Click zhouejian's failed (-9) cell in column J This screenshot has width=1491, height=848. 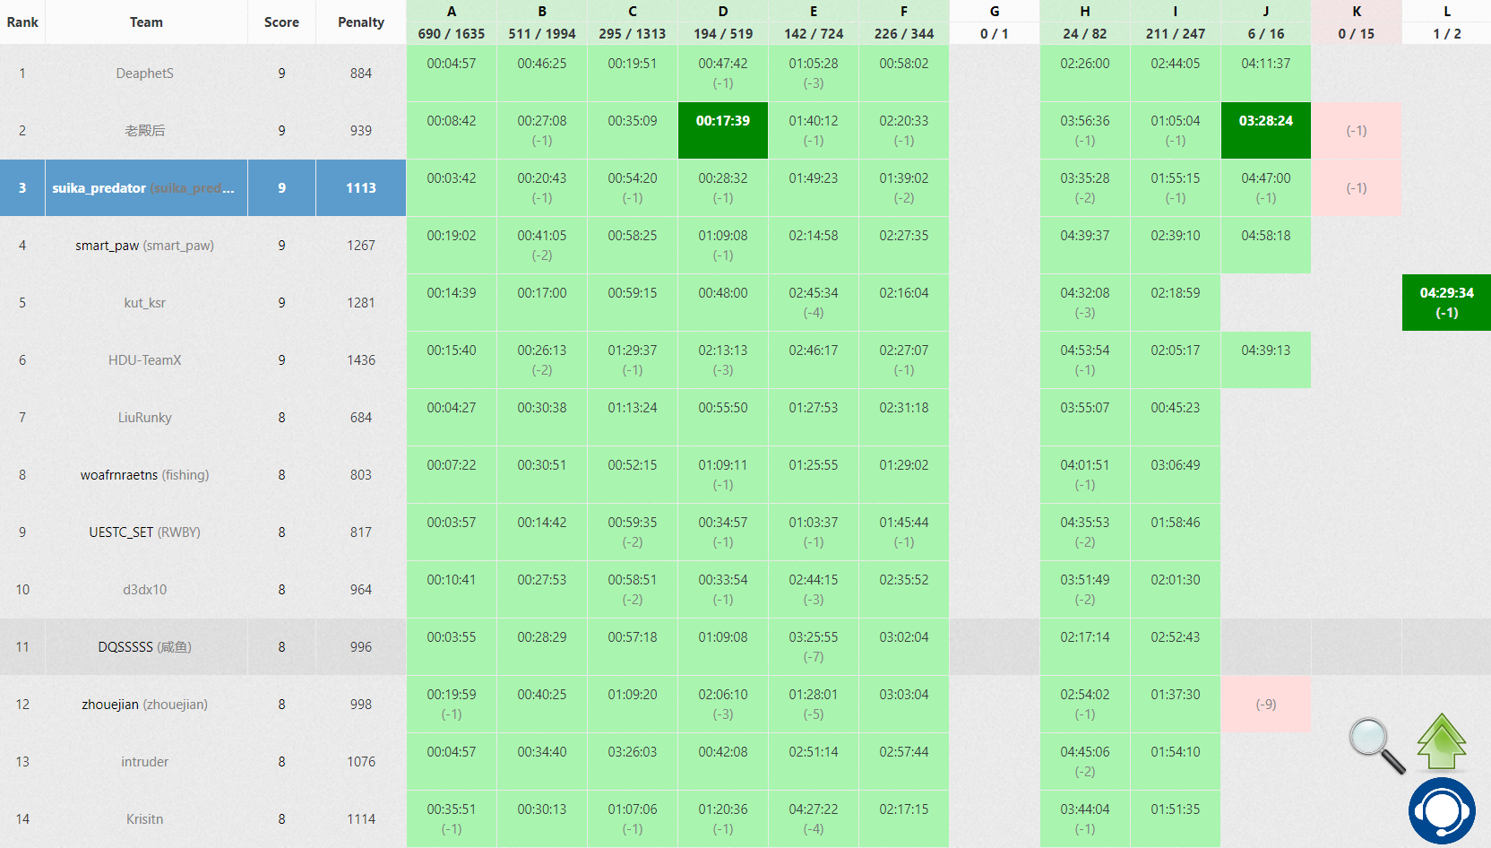[1265, 705]
